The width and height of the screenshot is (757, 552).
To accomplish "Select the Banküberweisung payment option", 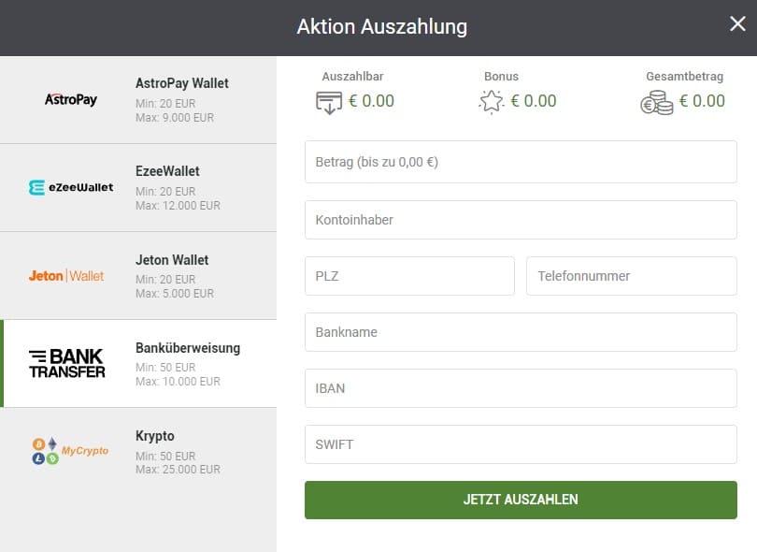I will [140, 363].
